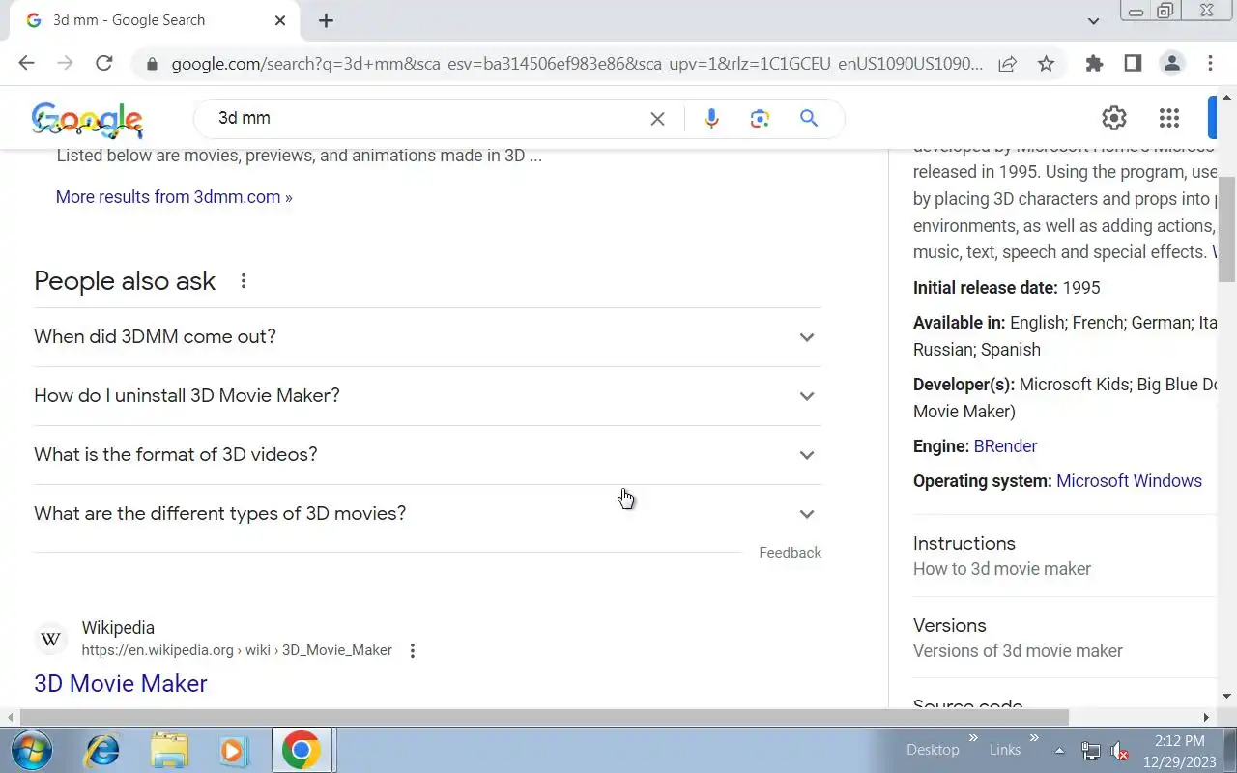Expand the Desktop toolbar chevron
1237x773 pixels.
coord(974,739)
